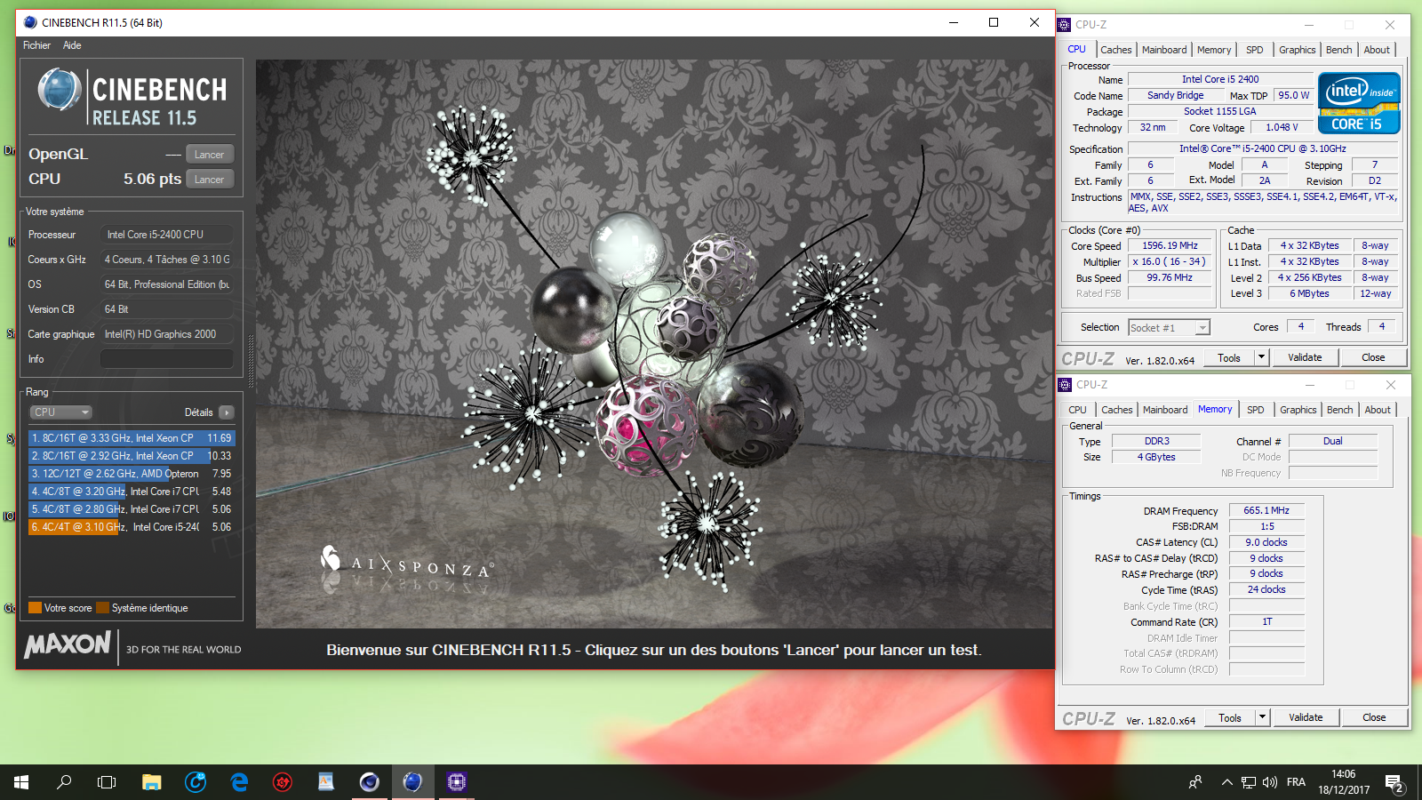Switch to Cinebench app on taskbar
The height and width of the screenshot is (800, 1422).
(x=412, y=782)
